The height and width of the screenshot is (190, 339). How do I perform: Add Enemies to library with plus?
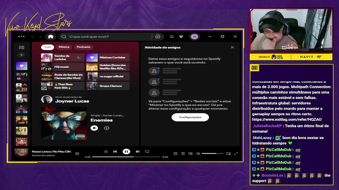coord(106,128)
